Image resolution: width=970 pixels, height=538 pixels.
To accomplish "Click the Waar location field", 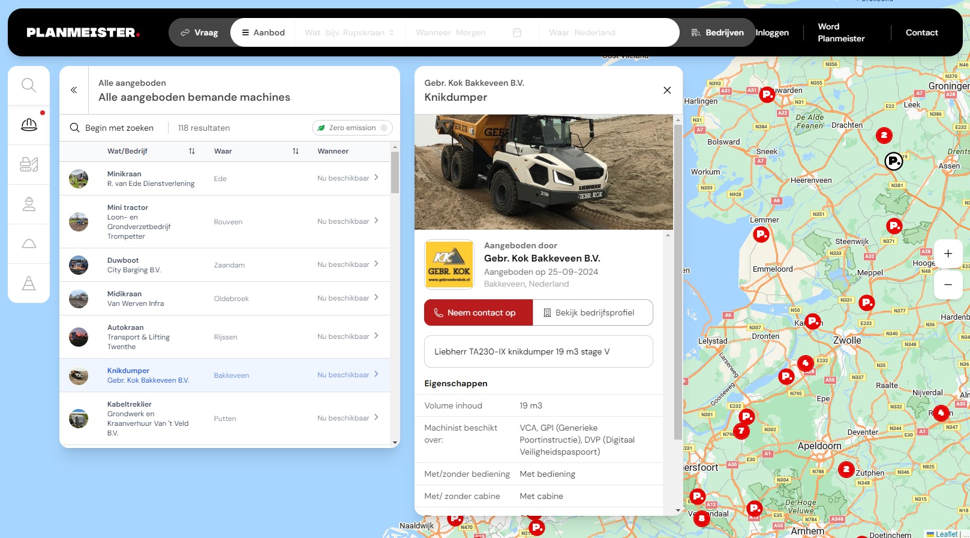I will point(608,32).
